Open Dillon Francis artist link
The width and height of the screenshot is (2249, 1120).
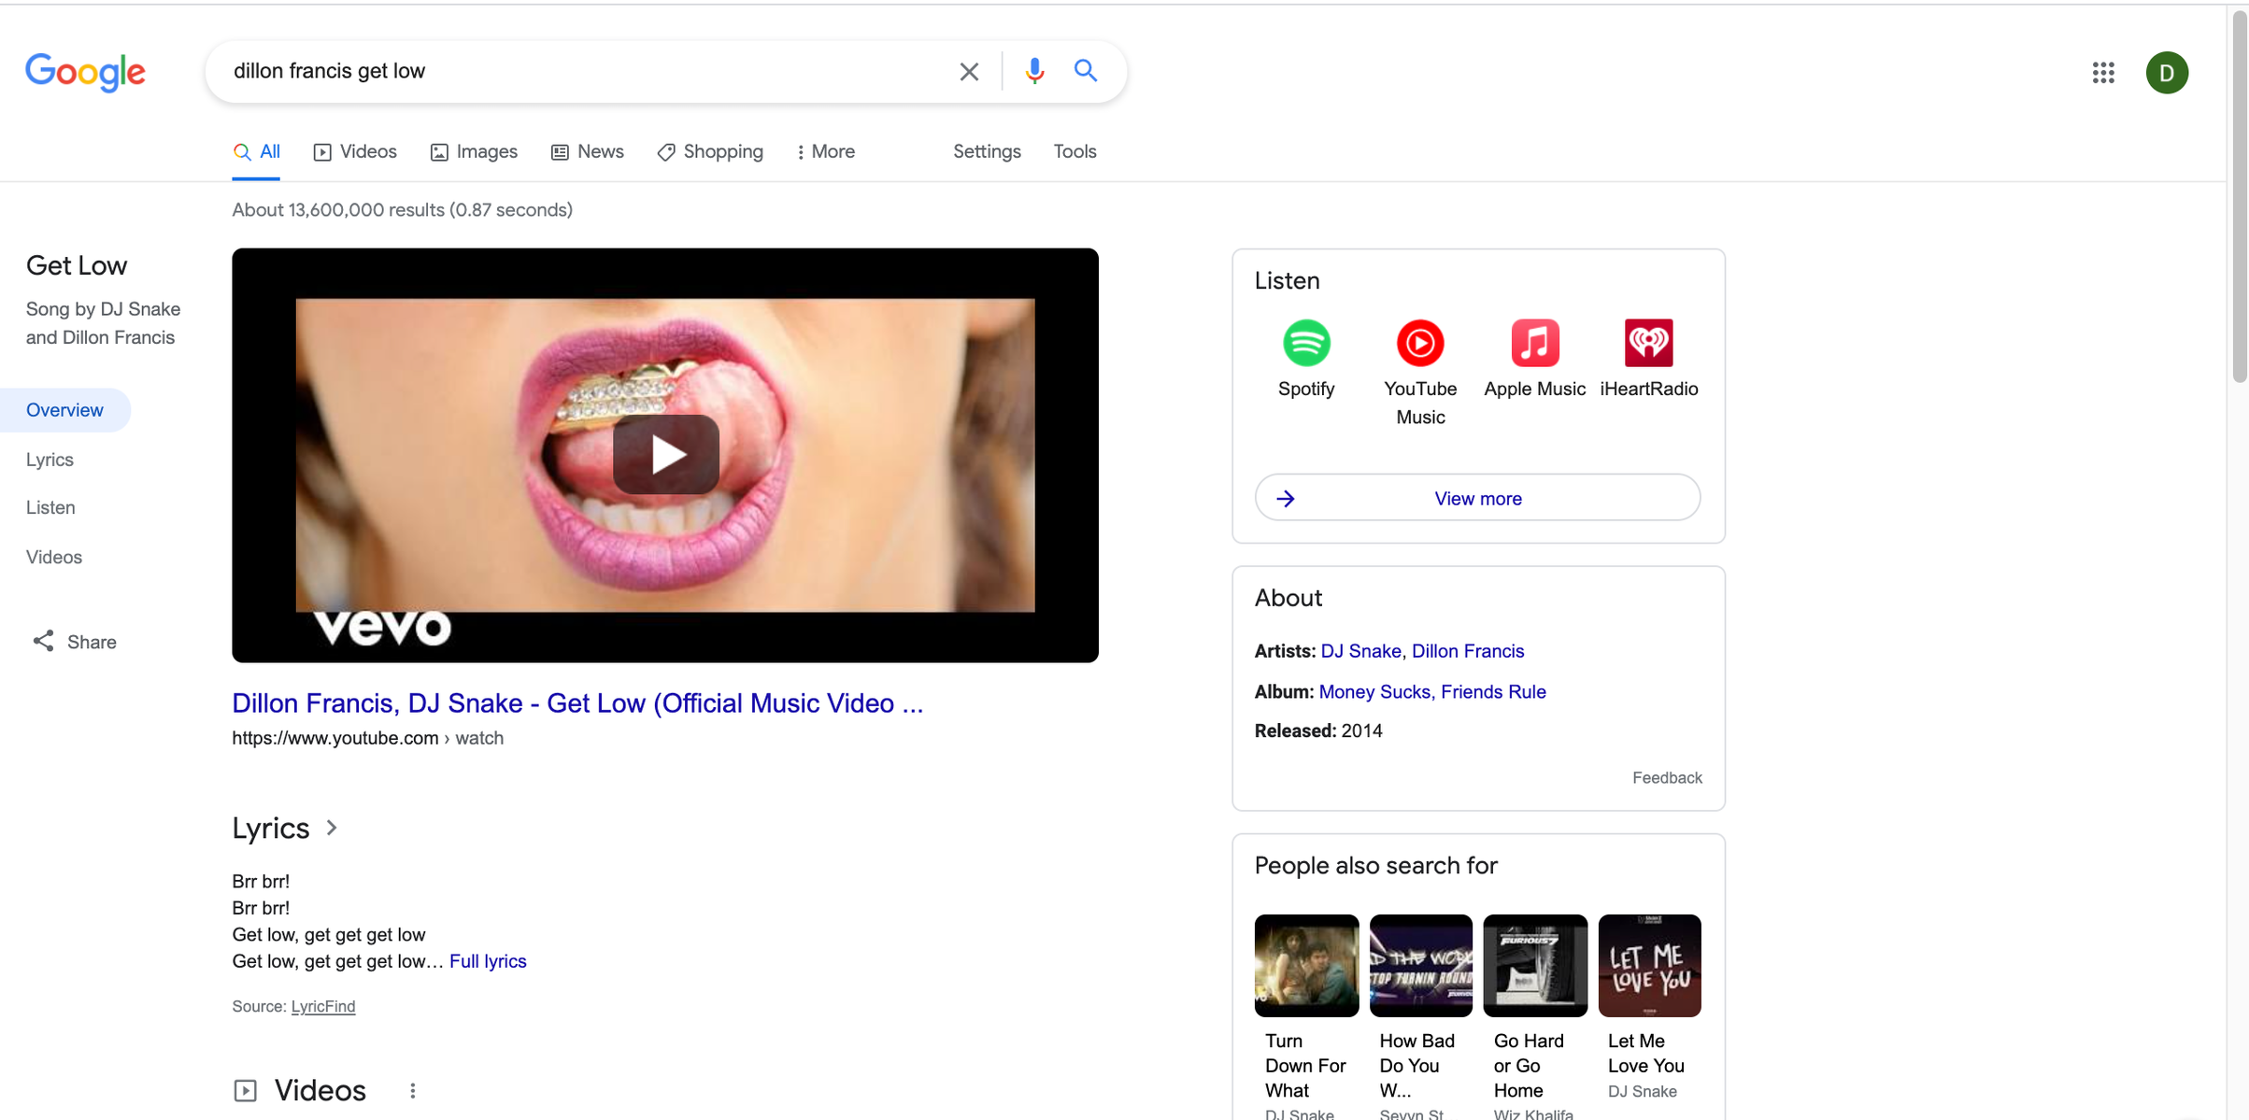coord(1467,651)
